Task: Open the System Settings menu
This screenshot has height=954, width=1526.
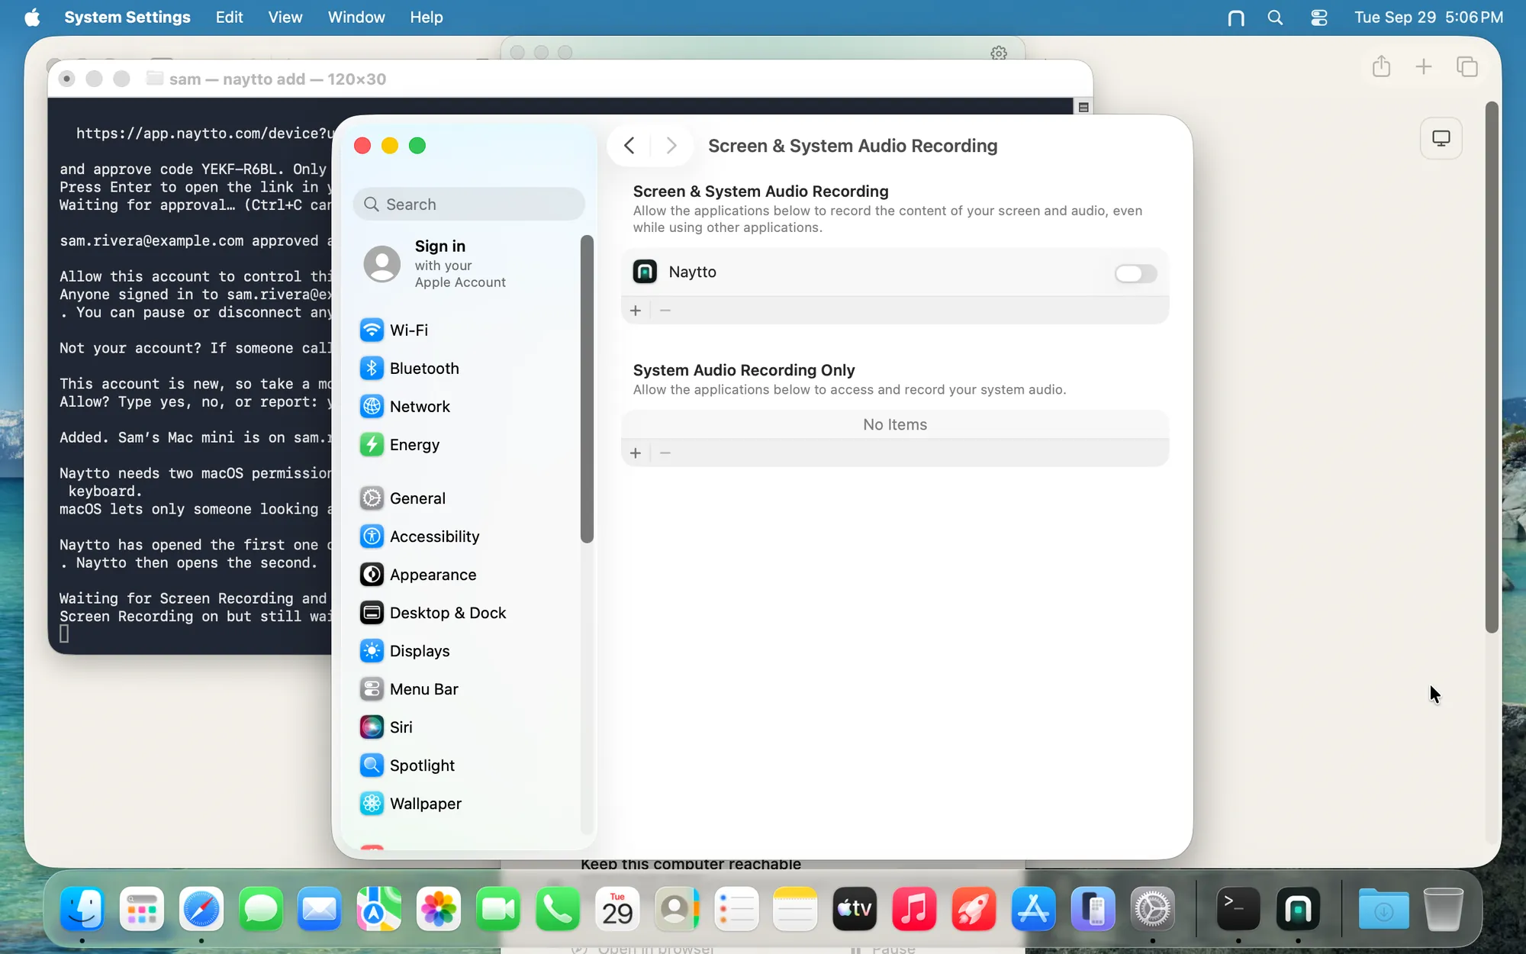Action: pos(127,17)
